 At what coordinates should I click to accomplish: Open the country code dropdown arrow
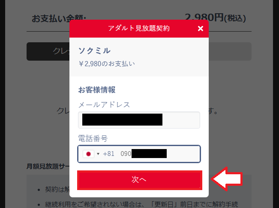pyautogui.click(x=98, y=154)
